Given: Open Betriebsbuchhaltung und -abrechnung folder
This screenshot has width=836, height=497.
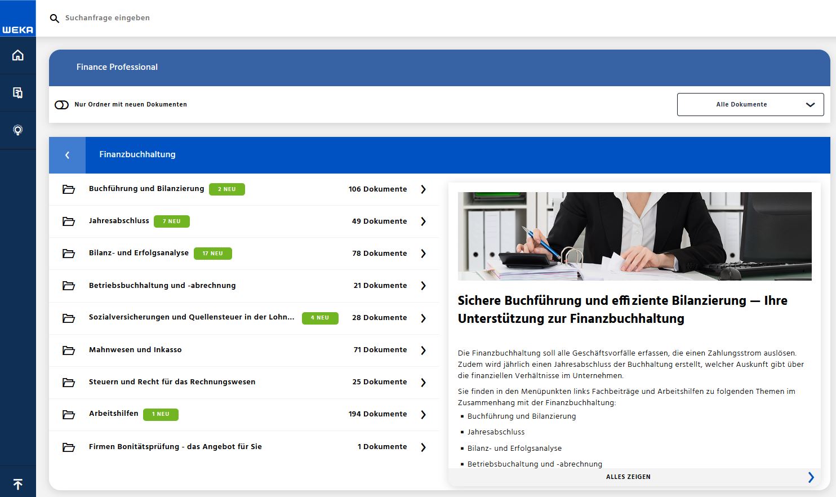Looking at the screenshot, I should coord(162,286).
